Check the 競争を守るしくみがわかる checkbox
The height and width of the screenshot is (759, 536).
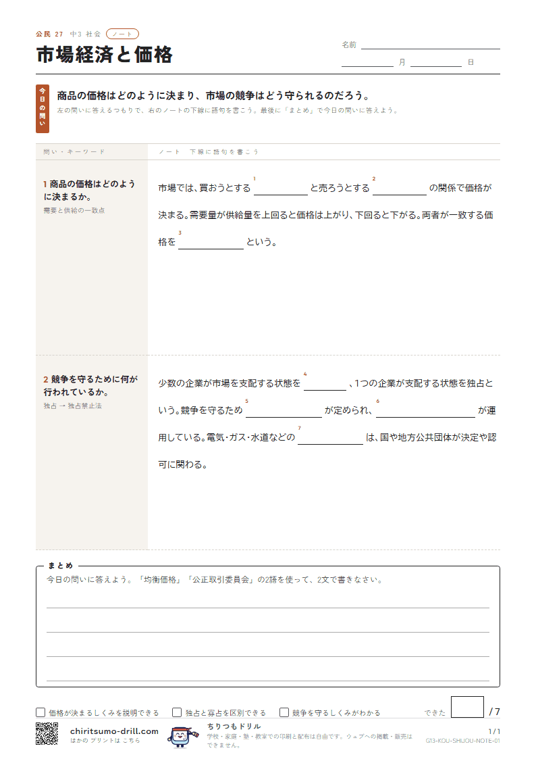284,712
